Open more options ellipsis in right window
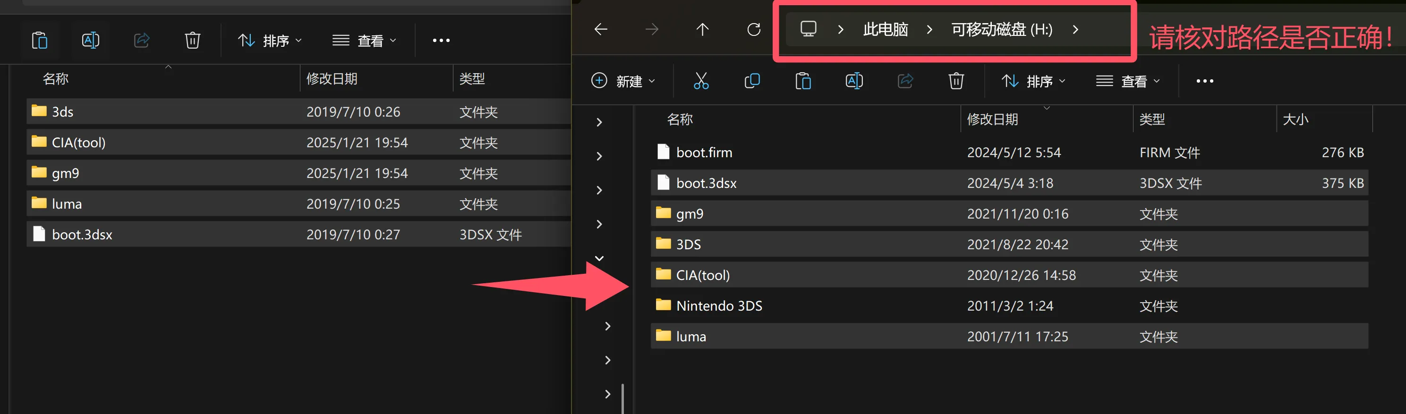1406x414 pixels. click(1205, 81)
